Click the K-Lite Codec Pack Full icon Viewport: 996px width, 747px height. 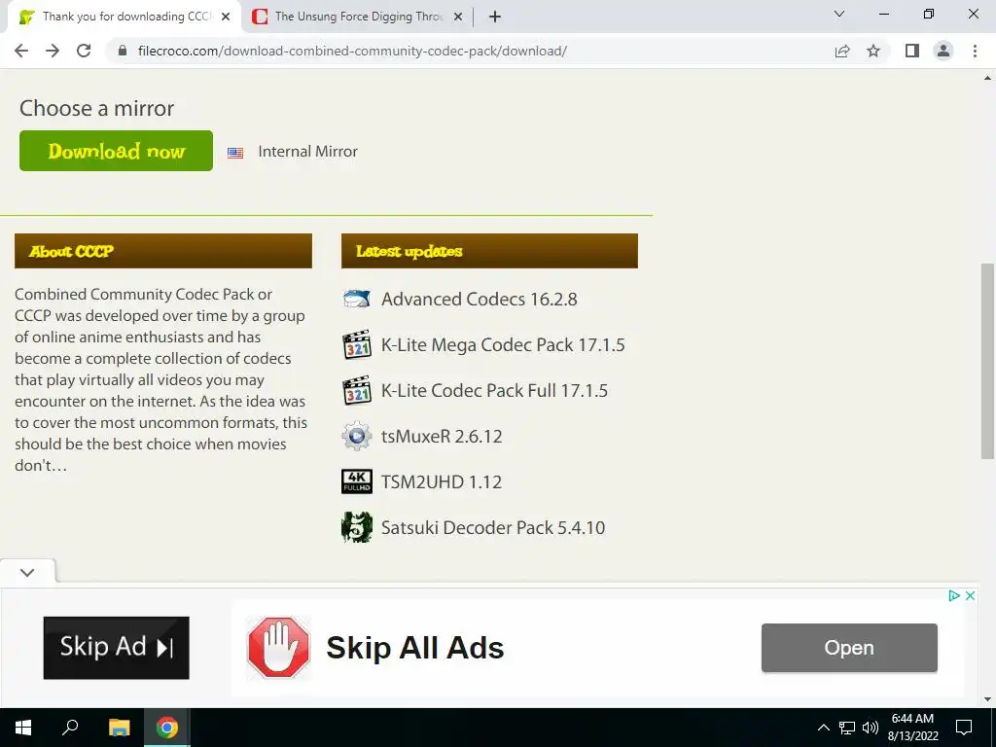click(x=356, y=391)
